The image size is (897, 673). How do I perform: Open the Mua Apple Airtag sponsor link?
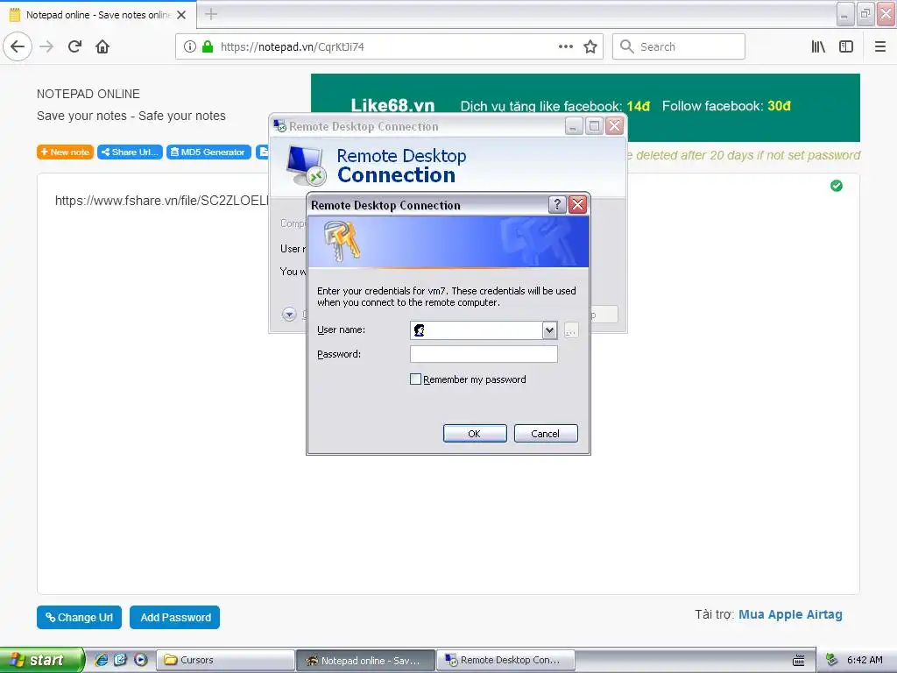790,614
